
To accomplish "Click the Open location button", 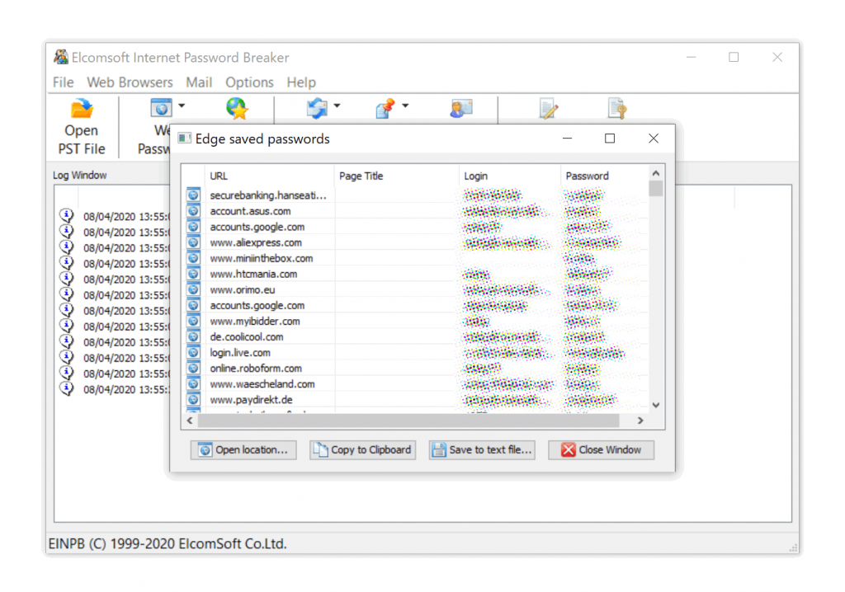I will (x=243, y=450).
